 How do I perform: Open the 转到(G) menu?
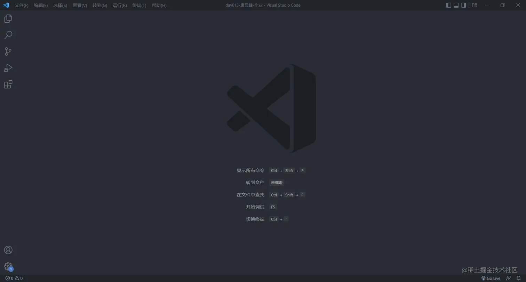click(100, 5)
